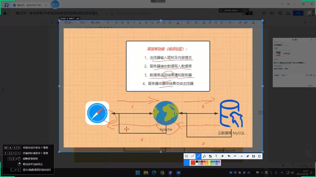316x177 pixels.
Task: Open the Insert menu in the document toolbar
Action: [x=69, y=23]
